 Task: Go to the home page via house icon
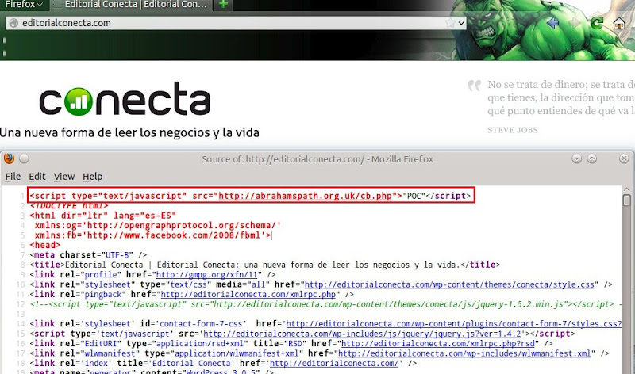[619, 23]
